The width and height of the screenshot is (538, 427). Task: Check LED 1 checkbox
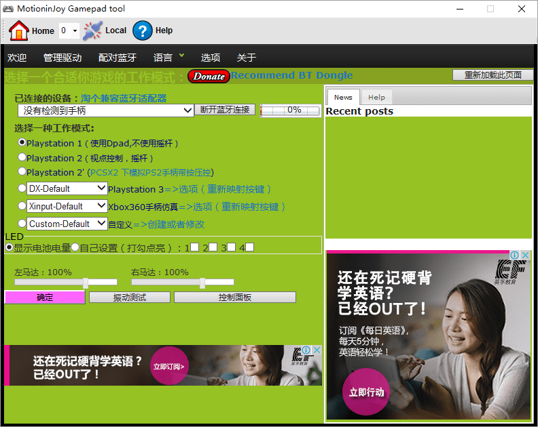click(194, 247)
